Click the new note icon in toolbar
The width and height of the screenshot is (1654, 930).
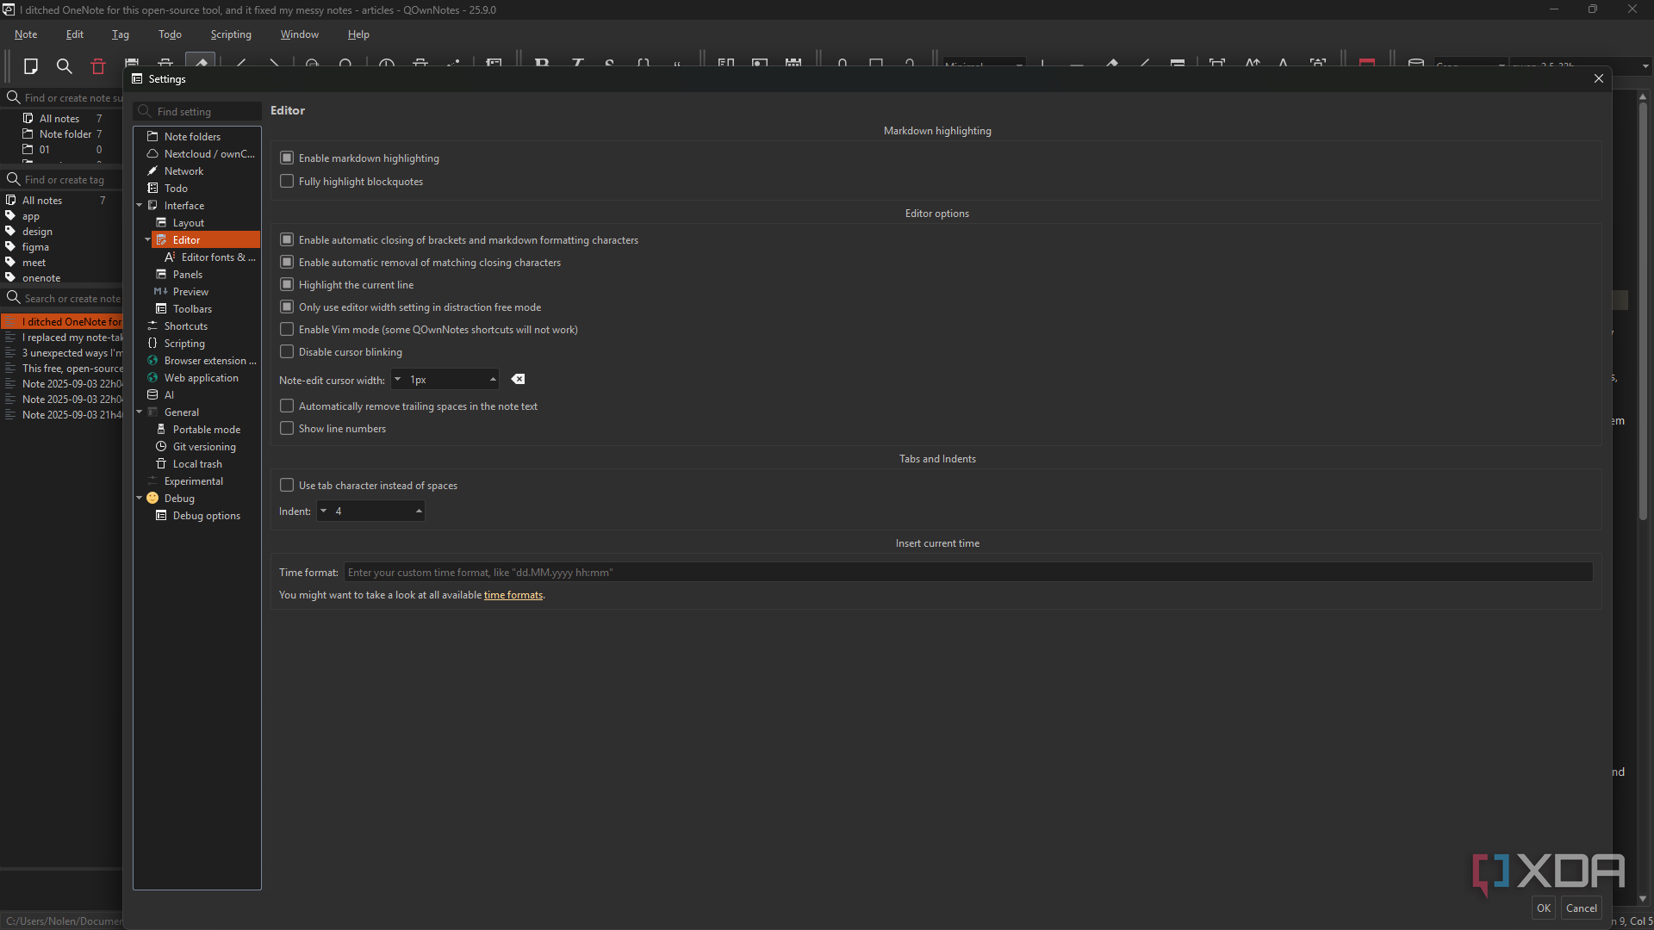pyautogui.click(x=31, y=66)
